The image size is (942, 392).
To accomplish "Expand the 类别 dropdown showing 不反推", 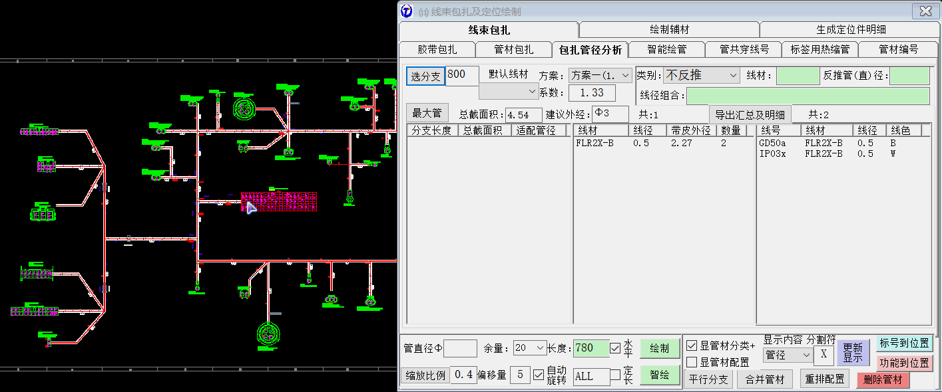I will (x=702, y=76).
